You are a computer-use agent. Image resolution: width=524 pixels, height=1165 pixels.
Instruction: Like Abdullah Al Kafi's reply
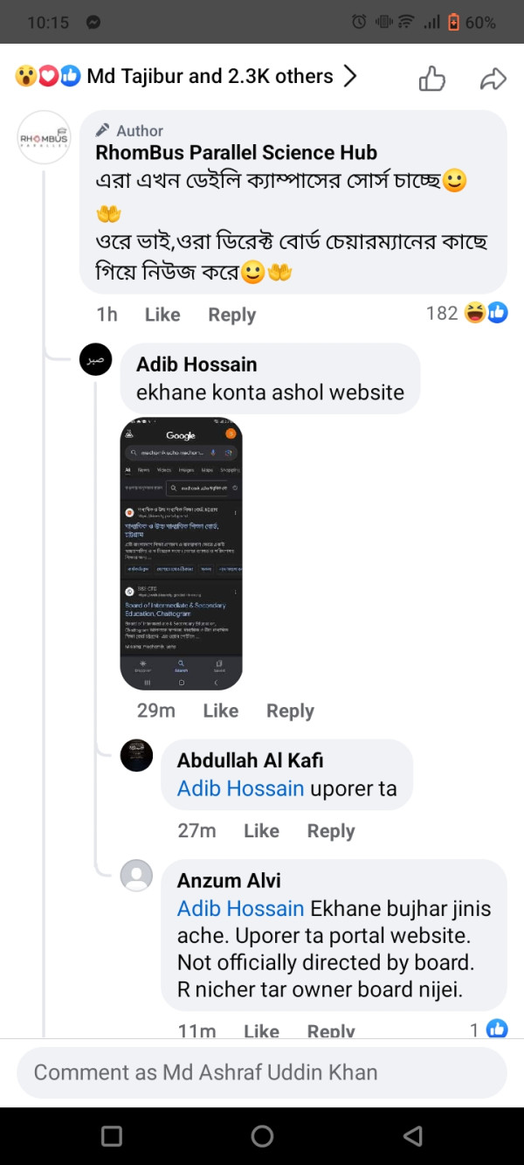point(261,831)
